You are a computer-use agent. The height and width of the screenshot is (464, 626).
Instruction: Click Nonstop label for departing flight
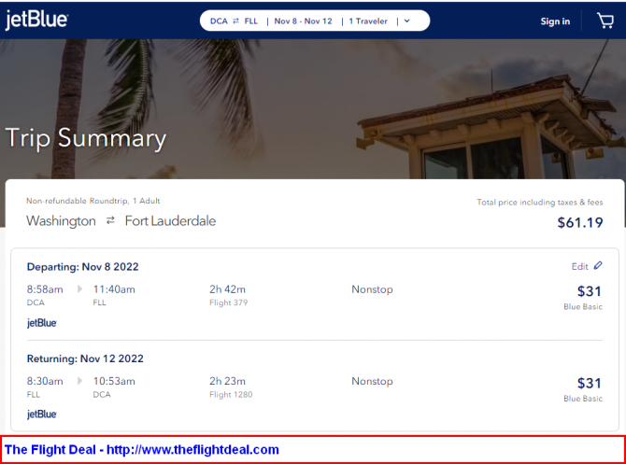click(x=372, y=289)
